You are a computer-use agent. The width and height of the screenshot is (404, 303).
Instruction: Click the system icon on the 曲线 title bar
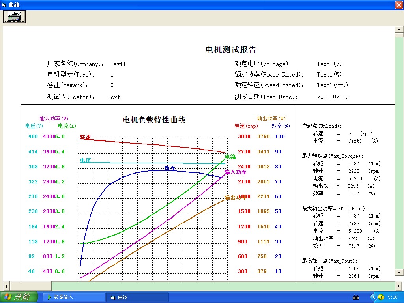point(4,5)
